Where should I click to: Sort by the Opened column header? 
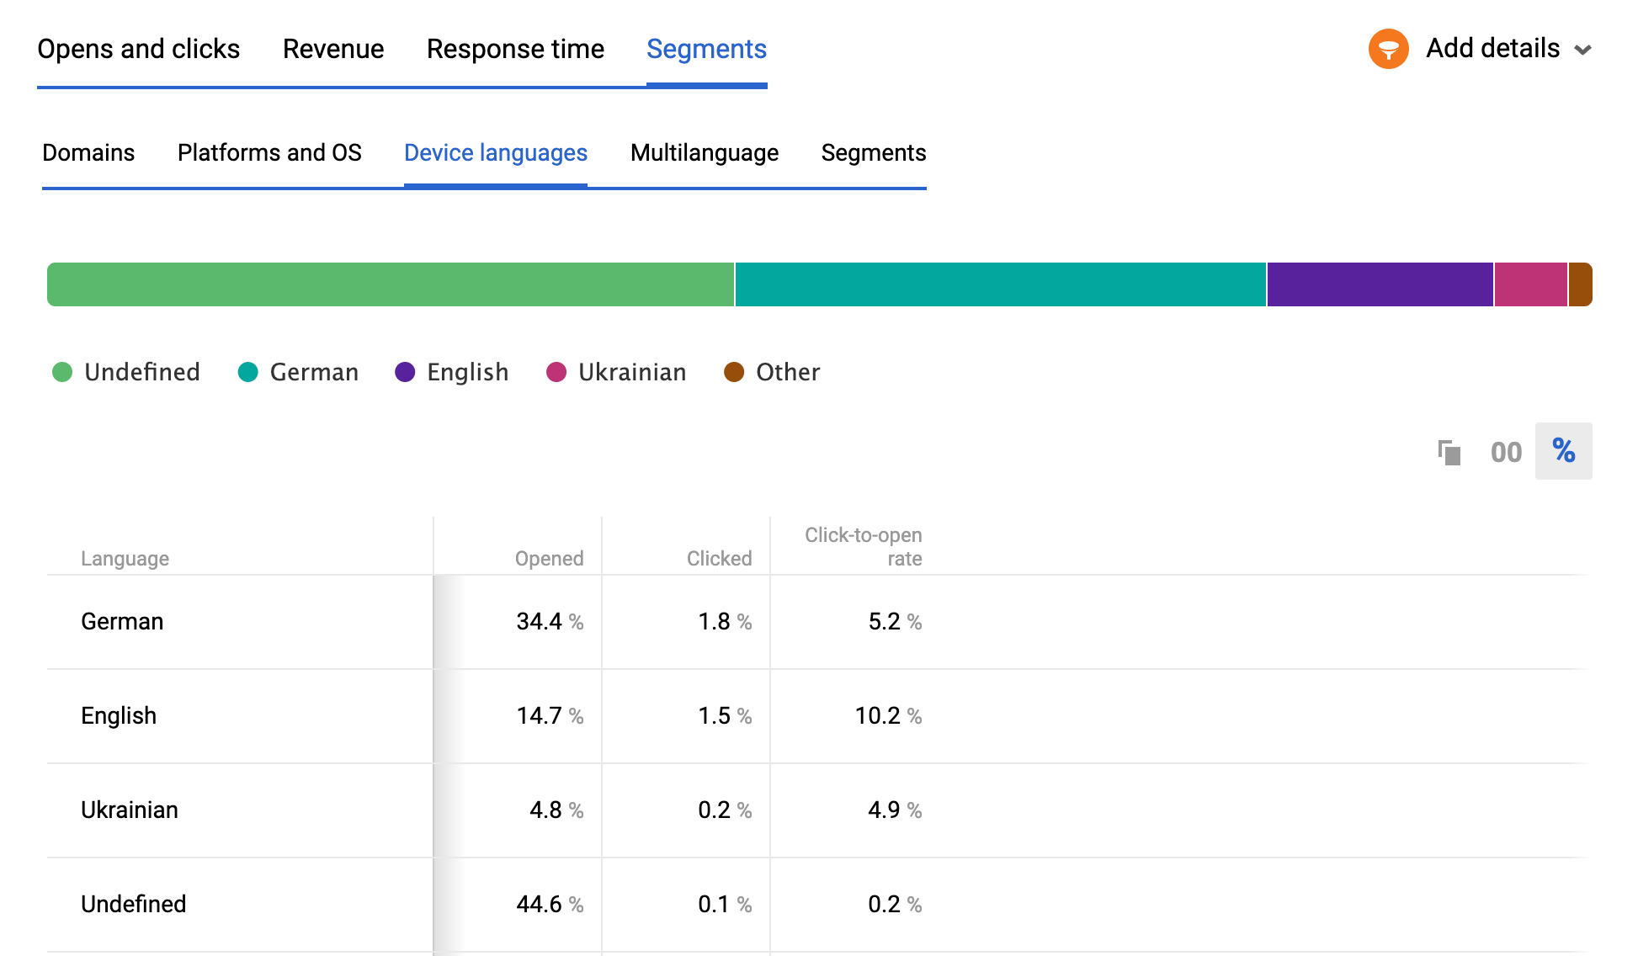tap(549, 558)
